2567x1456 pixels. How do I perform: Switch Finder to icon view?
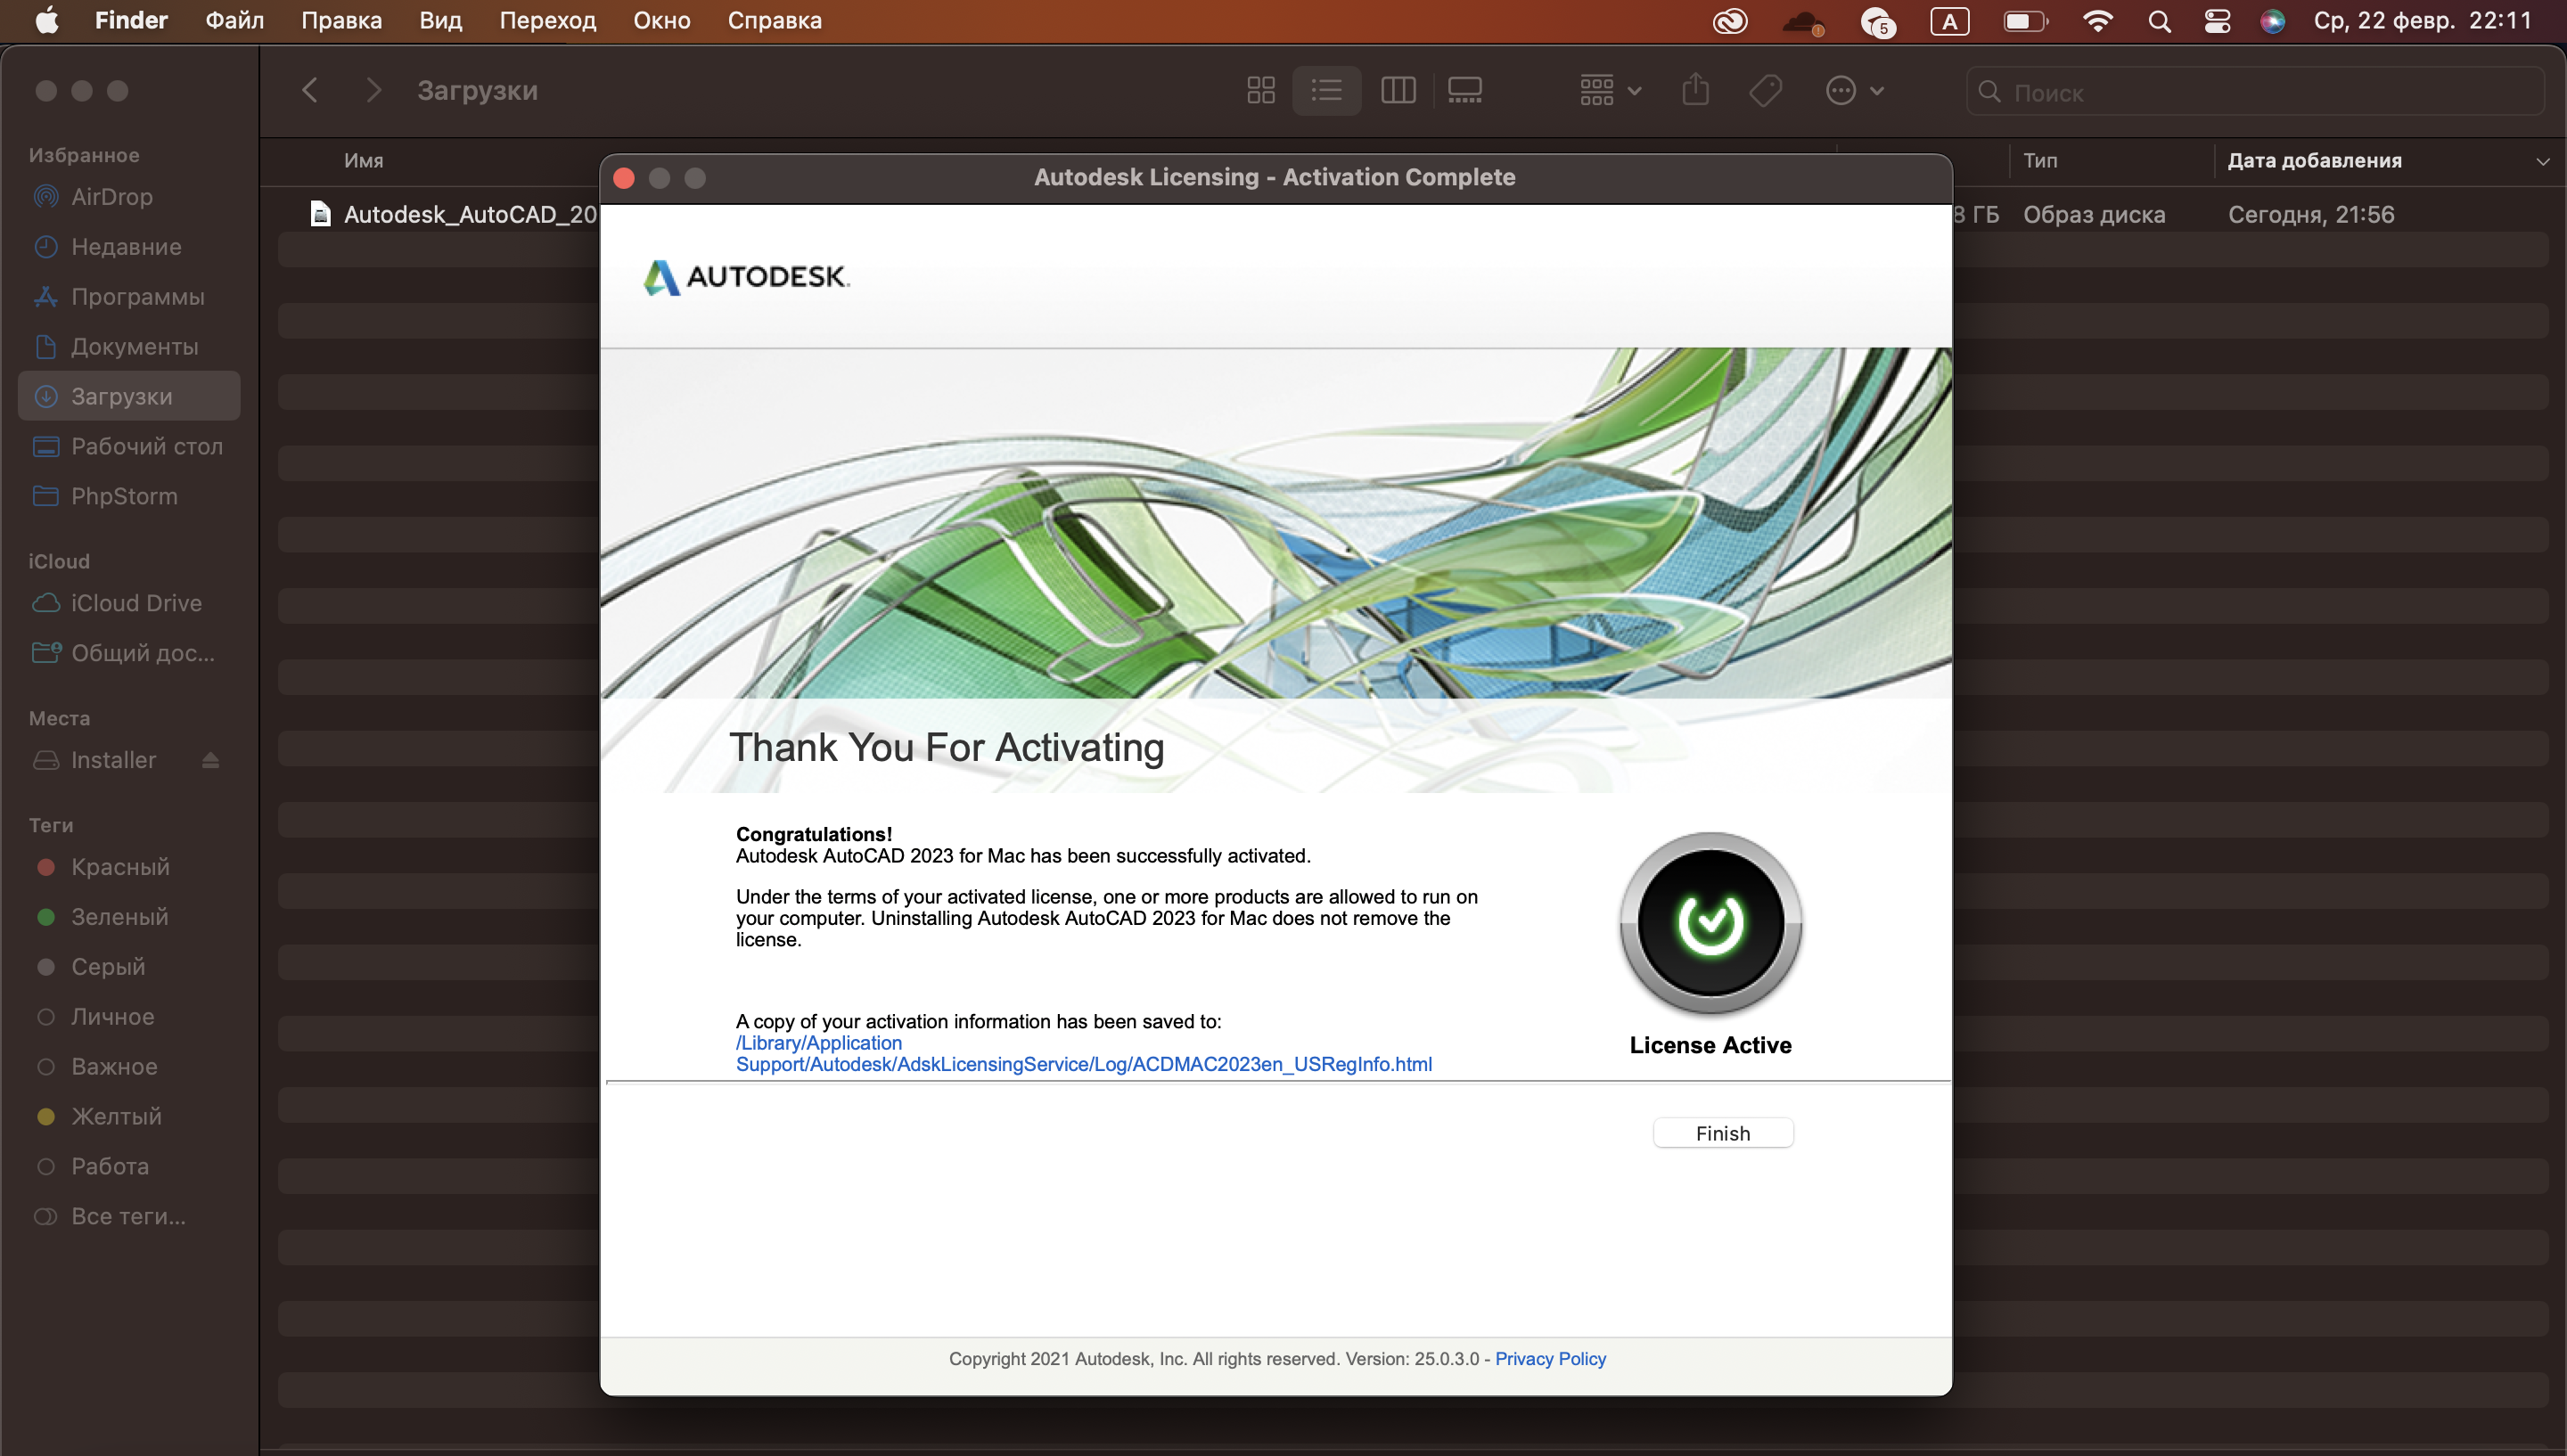[1260, 91]
